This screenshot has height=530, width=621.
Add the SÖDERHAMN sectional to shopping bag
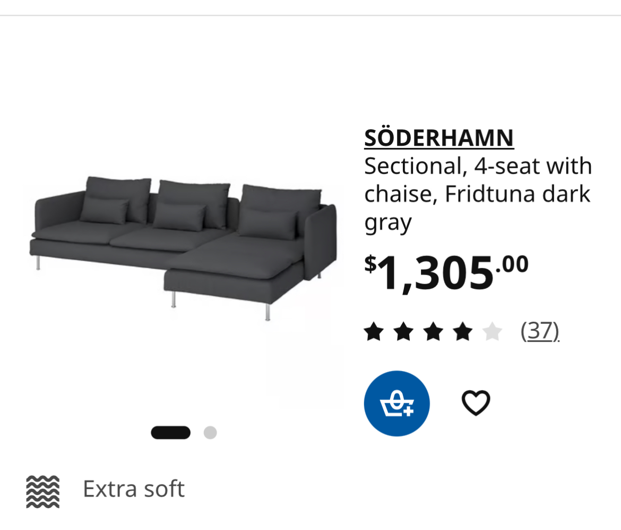pyautogui.click(x=396, y=403)
